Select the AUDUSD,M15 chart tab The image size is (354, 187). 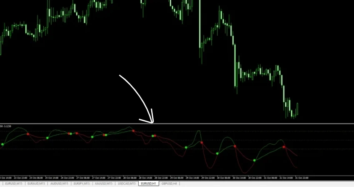point(59,184)
